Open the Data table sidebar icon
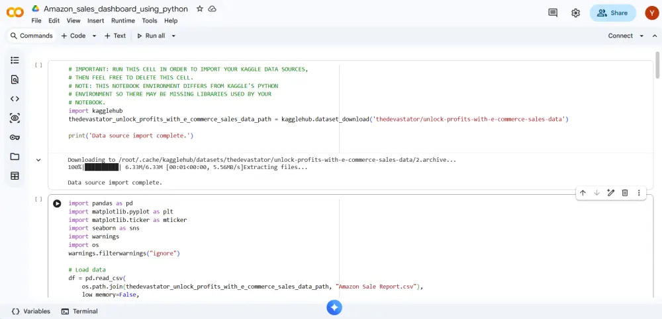Image resolution: width=662 pixels, height=319 pixels. coord(15,176)
